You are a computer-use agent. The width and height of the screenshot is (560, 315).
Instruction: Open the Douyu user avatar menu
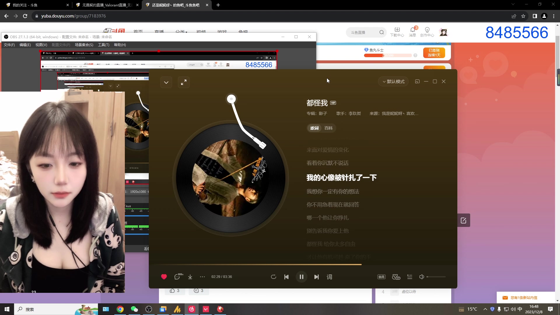443,32
